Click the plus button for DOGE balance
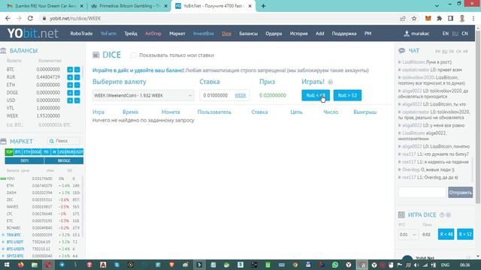The image size is (481, 270). pyautogui.click(x=70, y=93)
